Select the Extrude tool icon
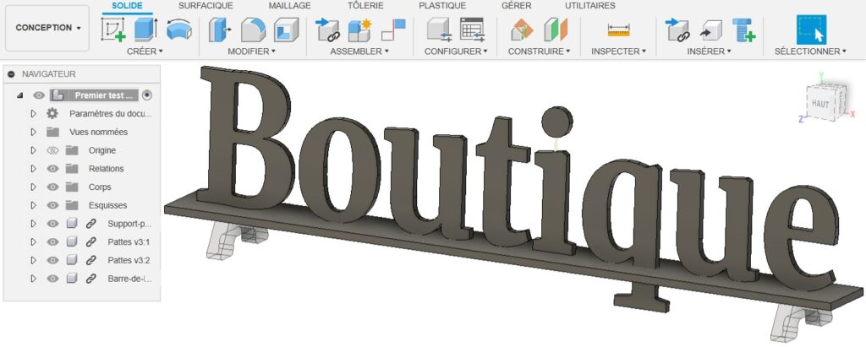 [x=146, y=30]
